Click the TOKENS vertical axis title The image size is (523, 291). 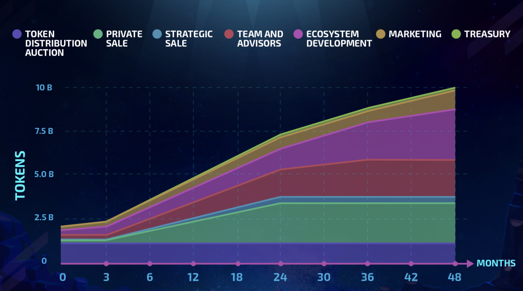[20, 176]
